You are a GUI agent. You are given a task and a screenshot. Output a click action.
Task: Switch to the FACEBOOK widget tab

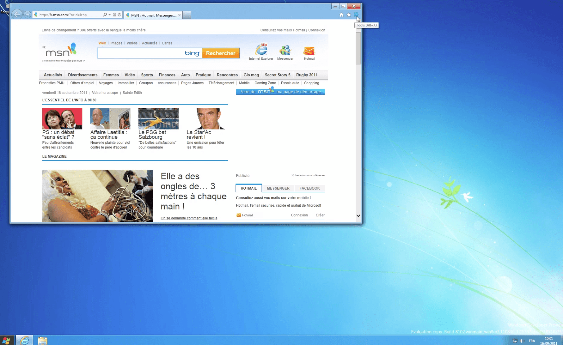point(309,188)
